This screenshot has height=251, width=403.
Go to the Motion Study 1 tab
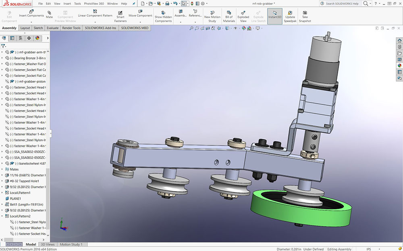pyautogui.click(x=71, y=244)
